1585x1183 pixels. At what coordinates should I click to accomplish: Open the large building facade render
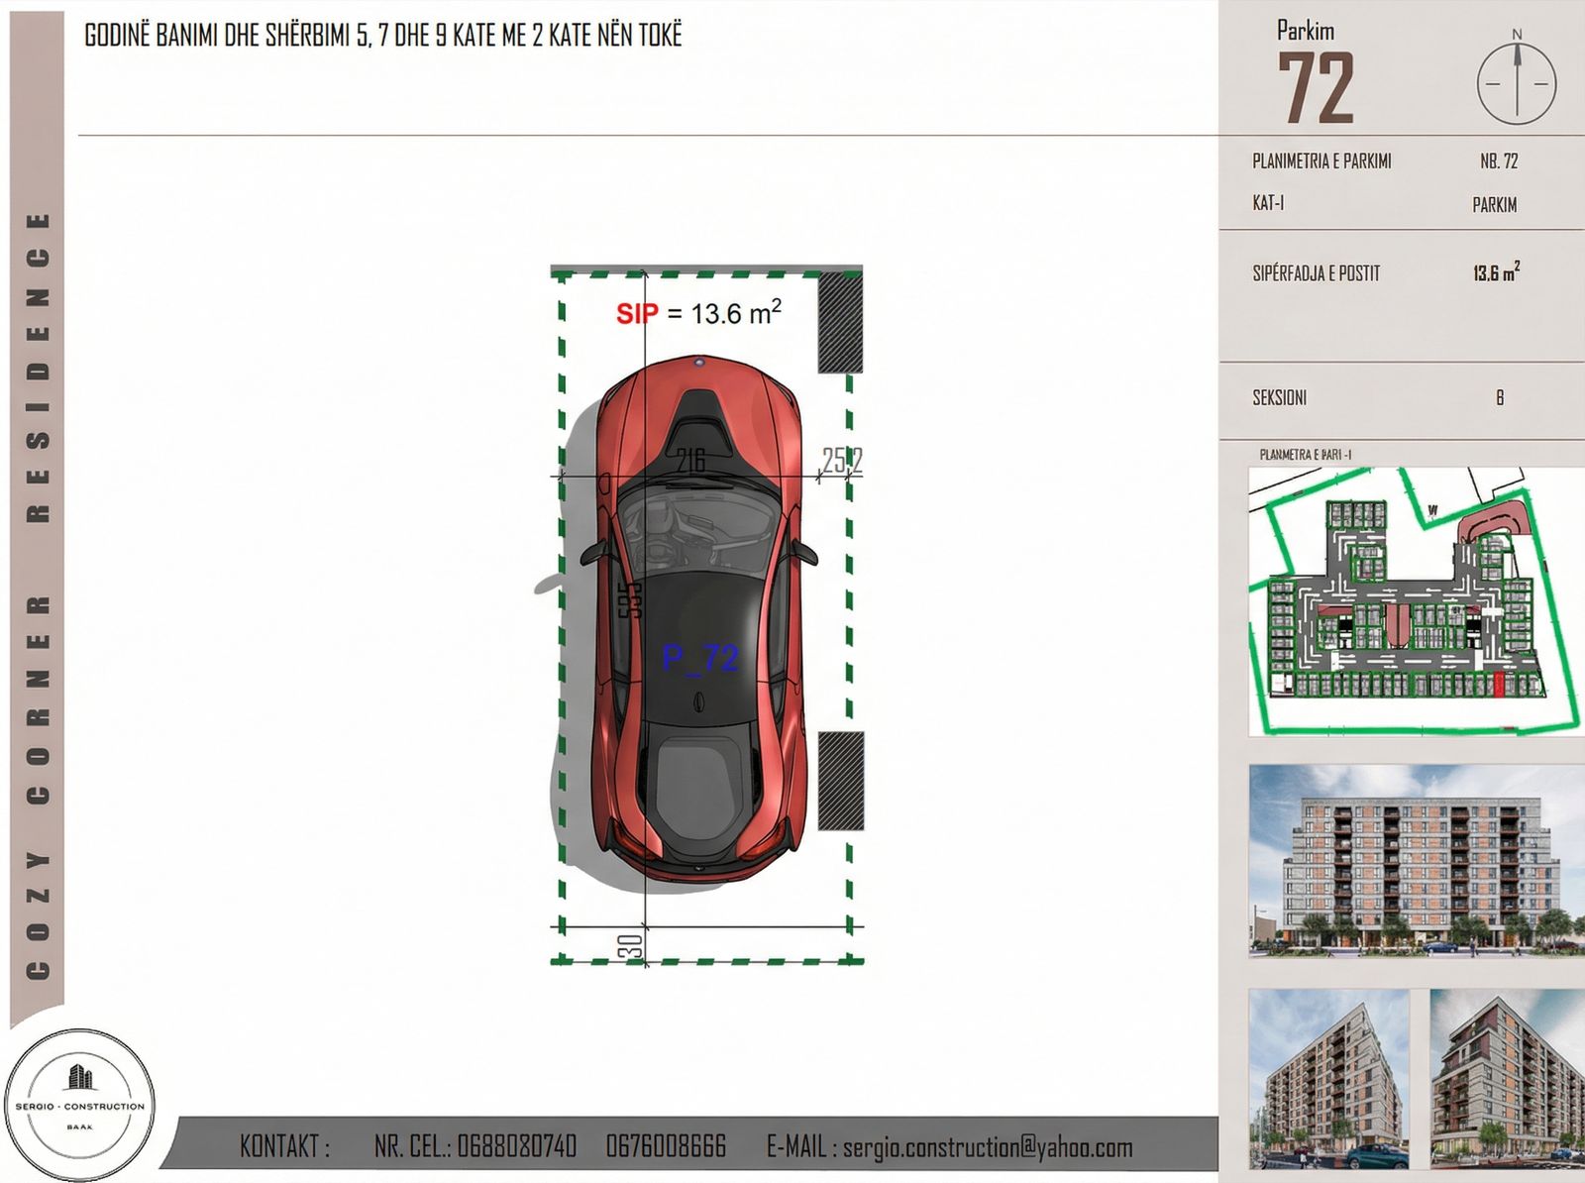pos(1415,860)
